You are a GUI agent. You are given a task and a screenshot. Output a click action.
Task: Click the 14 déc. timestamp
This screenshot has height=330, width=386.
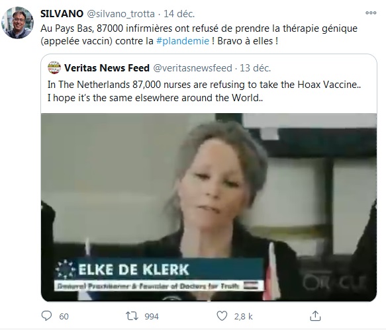[179, 14]
